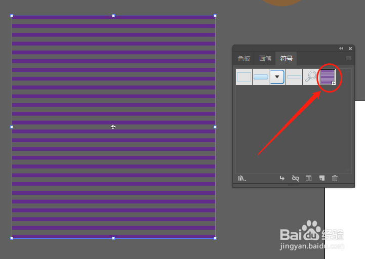Open the Symbols panel menu
The width and height of the screenshot is (365, 259).
click(x=348, y=58)
